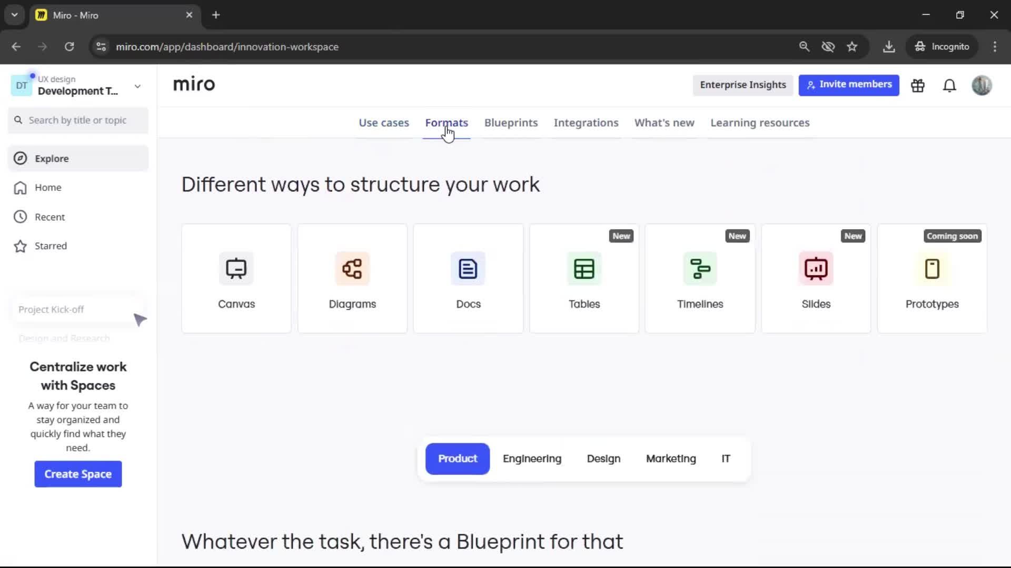1011x568 pixels.
Task: Click the Home house icon
Action: (x=20, y=188)
